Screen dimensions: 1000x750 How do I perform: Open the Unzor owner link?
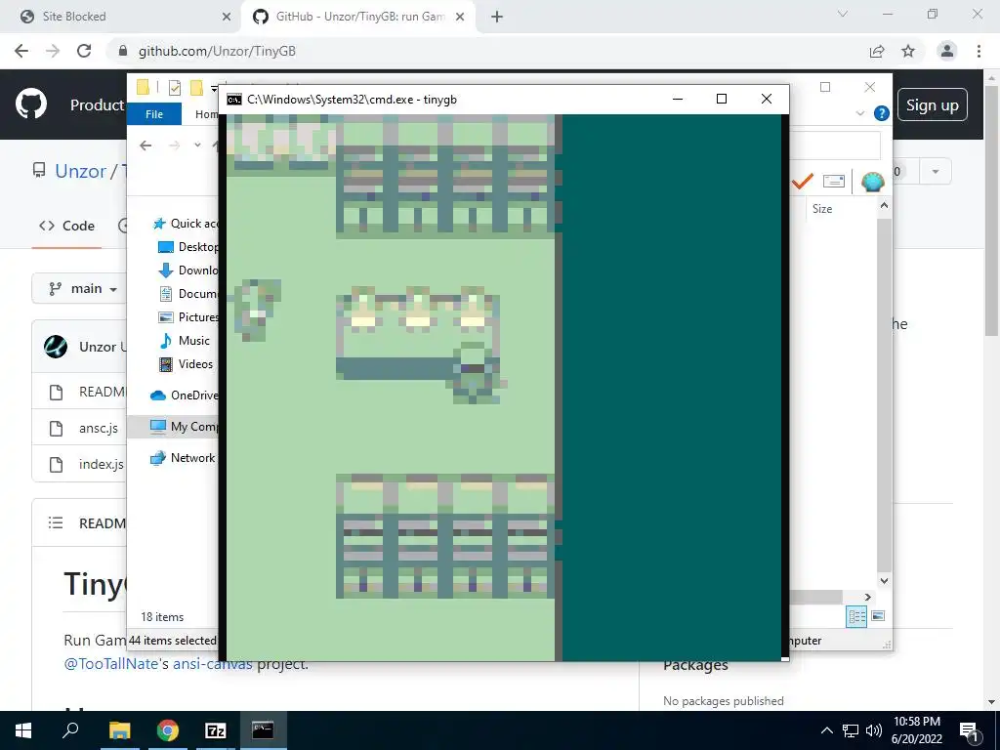80,172
